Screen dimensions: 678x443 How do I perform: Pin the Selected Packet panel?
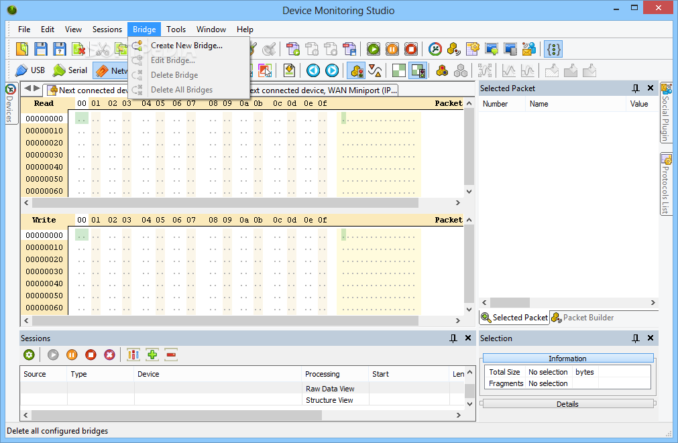(x=635, y=88)
